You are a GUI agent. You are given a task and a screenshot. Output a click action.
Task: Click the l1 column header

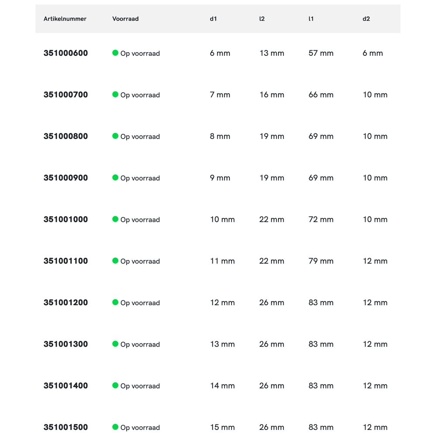tap(311, 19)
